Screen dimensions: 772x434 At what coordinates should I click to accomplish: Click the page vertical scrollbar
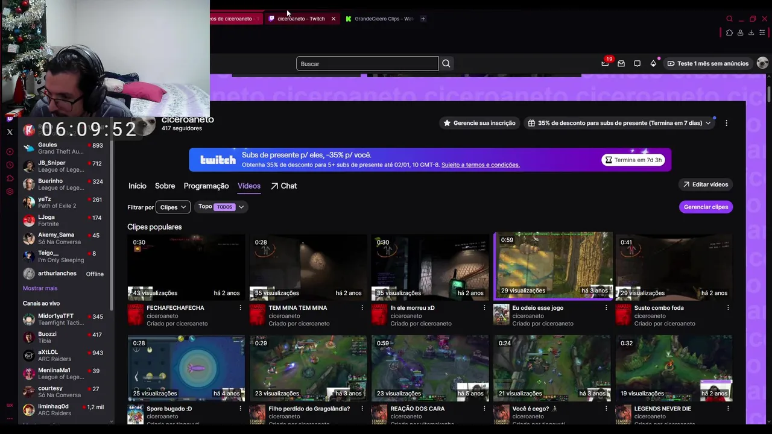pos(768,94)
